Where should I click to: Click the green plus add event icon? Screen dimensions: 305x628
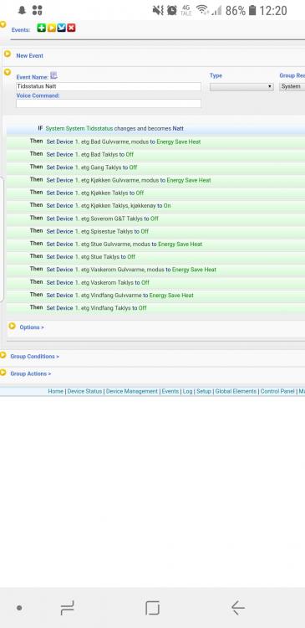41,28
